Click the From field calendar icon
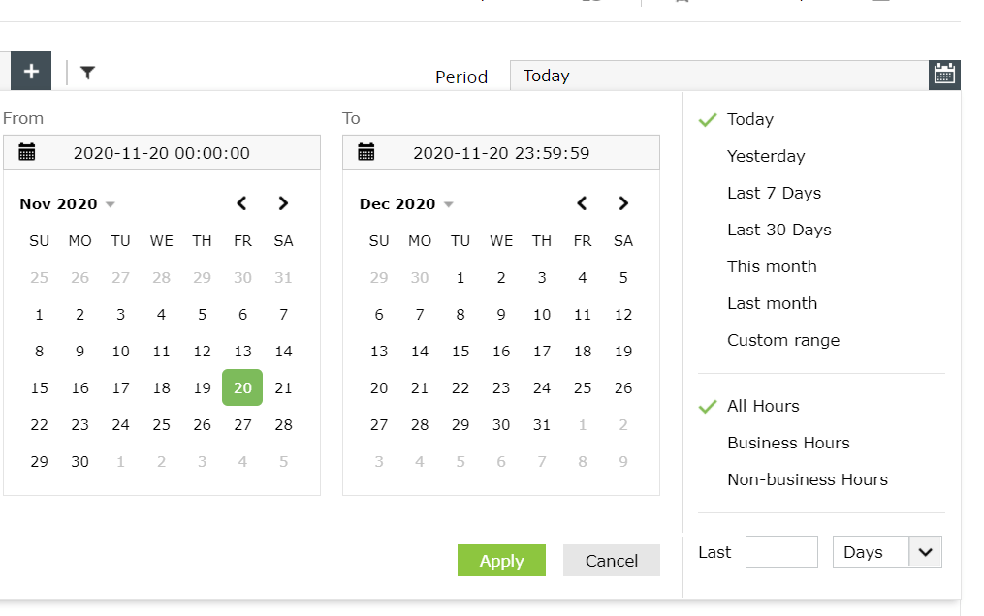 coord(27,152)
